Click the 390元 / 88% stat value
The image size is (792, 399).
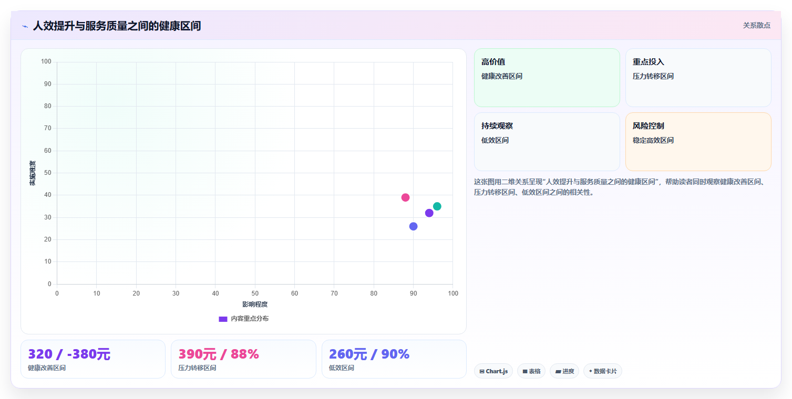[219, 354]
